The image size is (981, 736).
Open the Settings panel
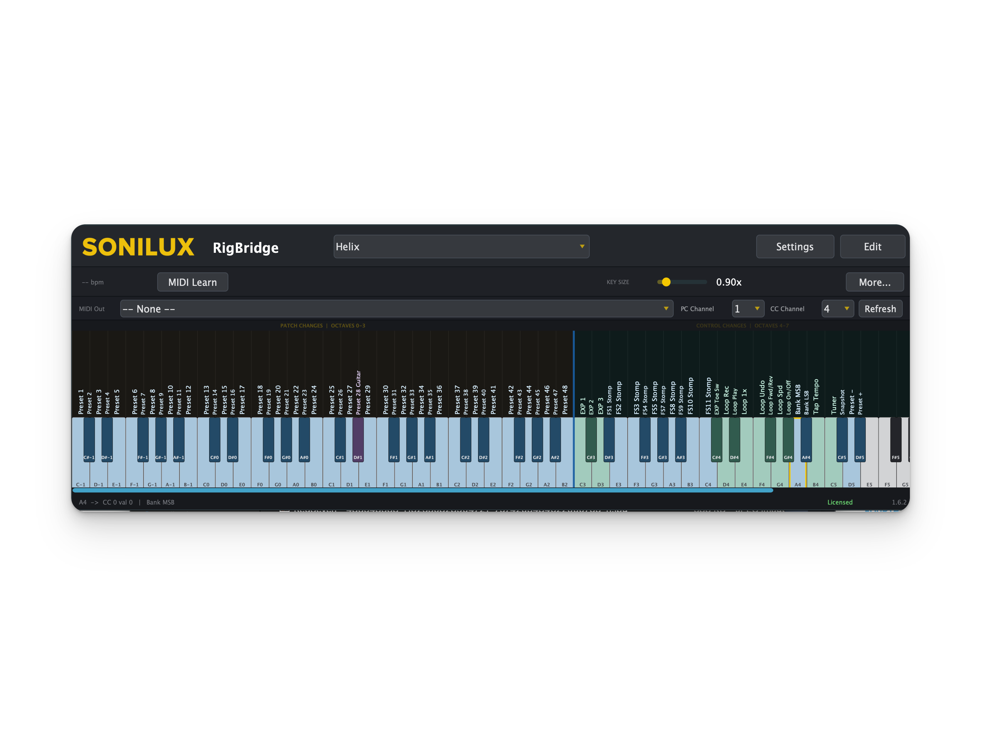[x=795, y=246]
